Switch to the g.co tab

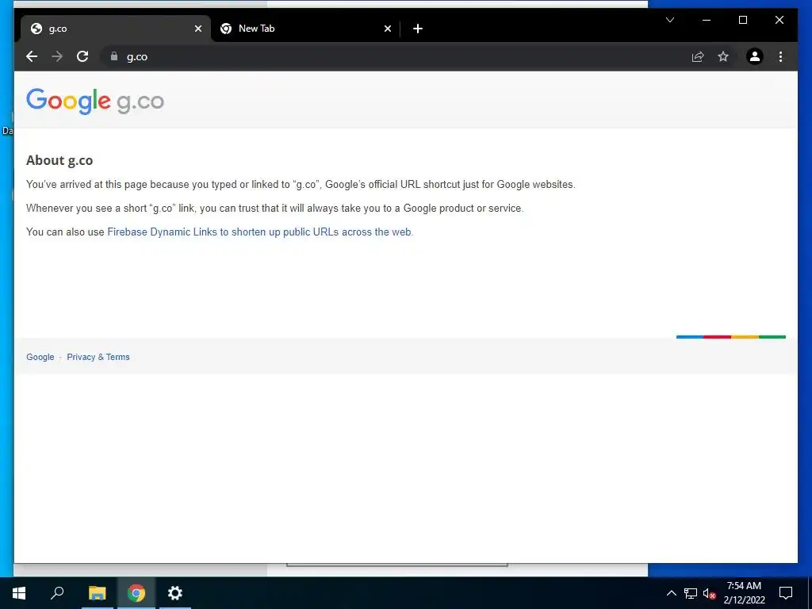coord(114,29)
